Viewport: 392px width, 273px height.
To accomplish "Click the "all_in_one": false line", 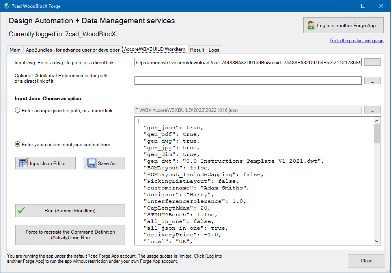I will pyautogui.click(x=179, y=221).
